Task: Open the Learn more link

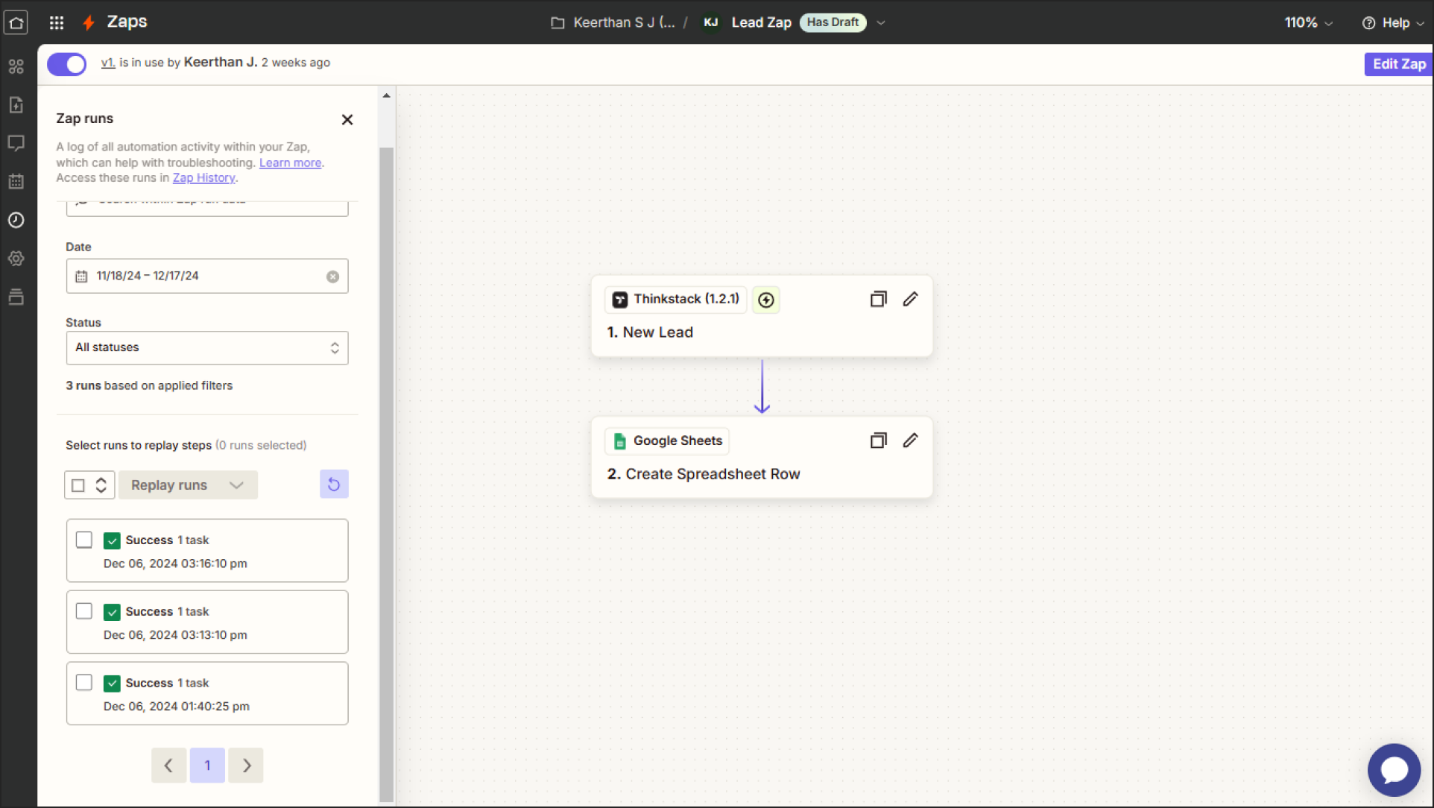Action: pyautogui.click(x=290, y=162)
